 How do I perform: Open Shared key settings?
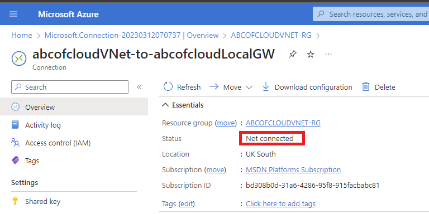(42, 202)
